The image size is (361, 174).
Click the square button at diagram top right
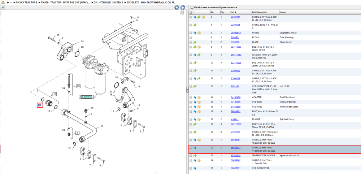pyautogui.click(x=182, y=12)
